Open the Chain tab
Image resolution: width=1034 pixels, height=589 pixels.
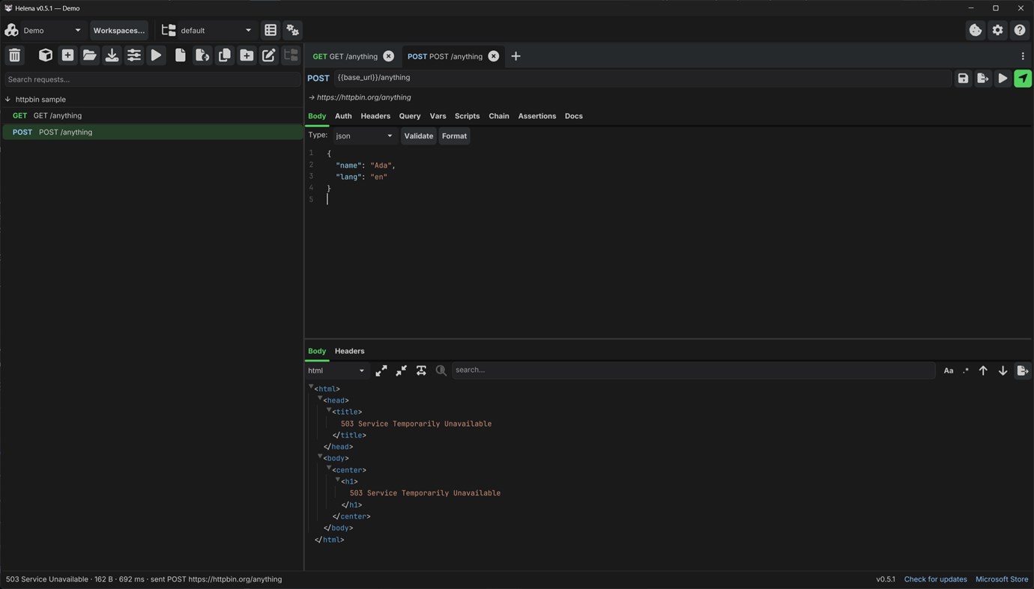499,116
